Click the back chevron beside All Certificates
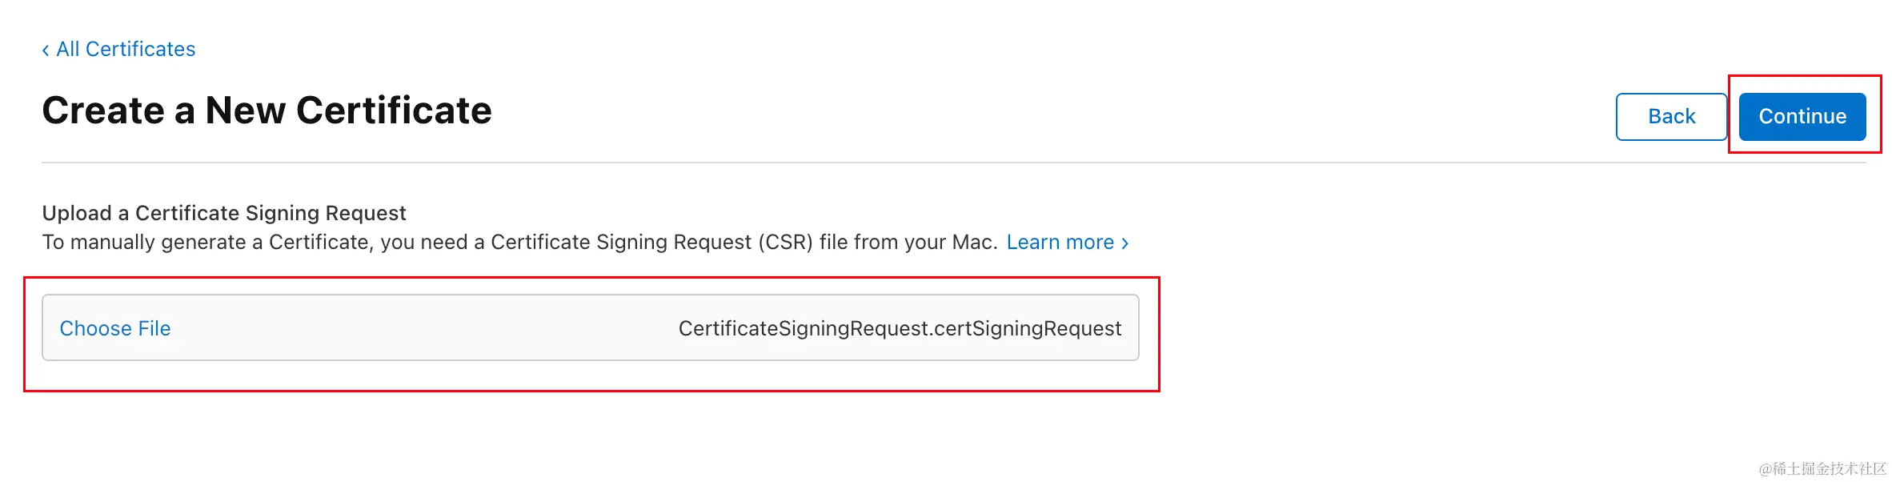This screenshot has height=482, width=1892. click(x=46, y=50)
